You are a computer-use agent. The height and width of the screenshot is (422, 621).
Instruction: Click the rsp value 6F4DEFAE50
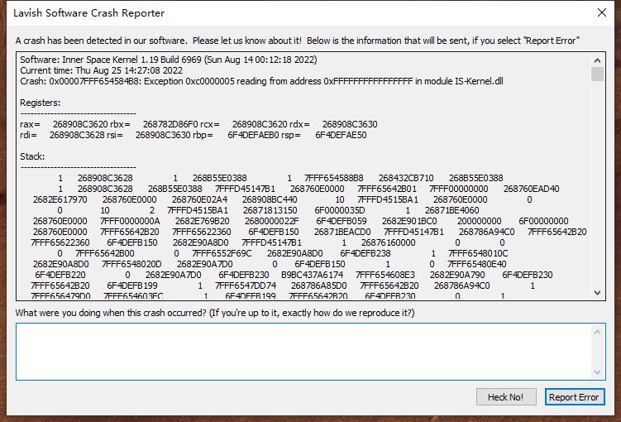click(x=341, y=135)
